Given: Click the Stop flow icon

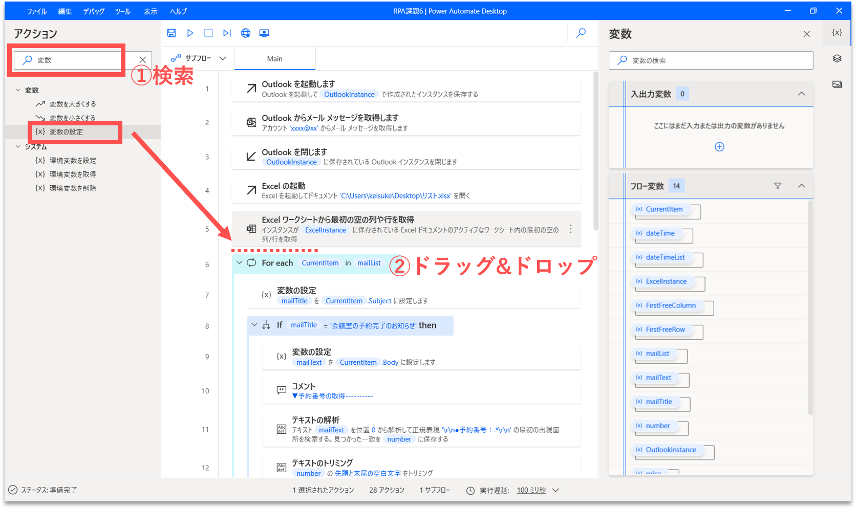Looking at the screenshot, I should point(208,33).
